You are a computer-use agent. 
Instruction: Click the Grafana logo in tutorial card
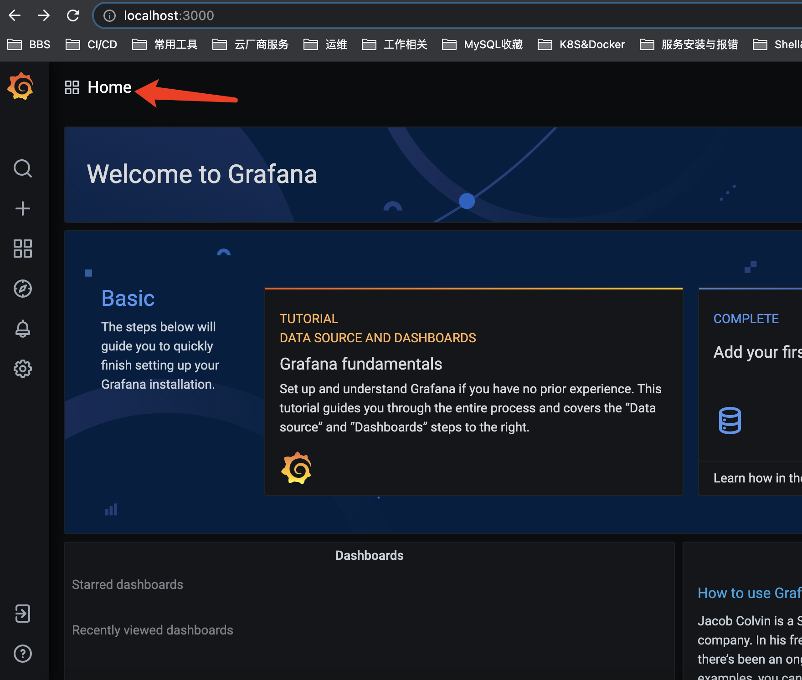296,468
